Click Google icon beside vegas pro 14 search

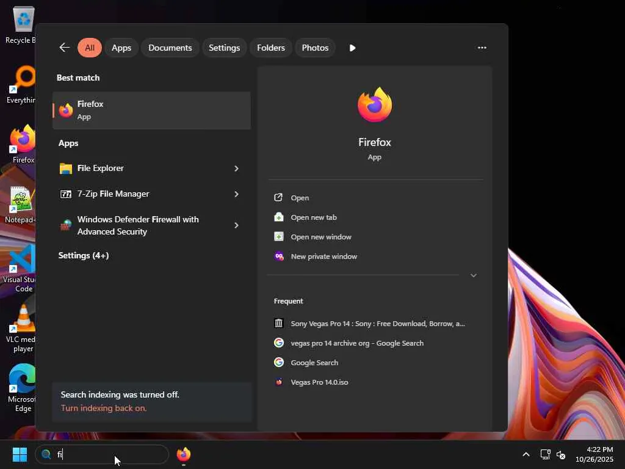point(278,343)
